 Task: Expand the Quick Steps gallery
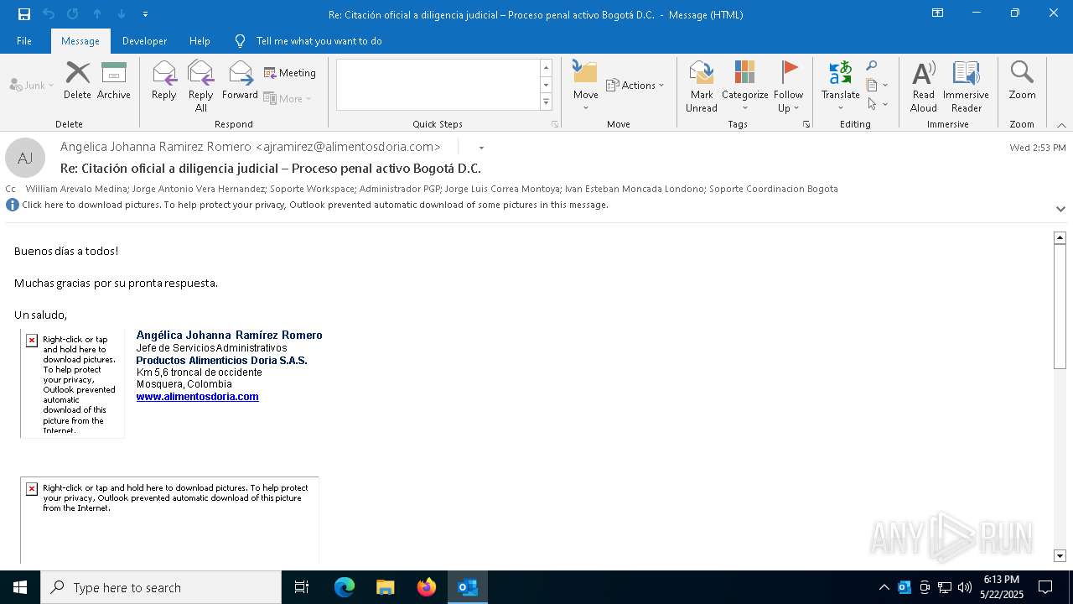click(546, 102)
